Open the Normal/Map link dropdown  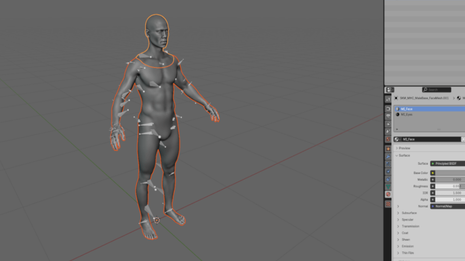tap(447, 206)
